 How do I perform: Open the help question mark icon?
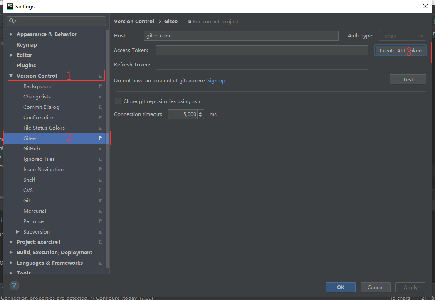[14, 285]
